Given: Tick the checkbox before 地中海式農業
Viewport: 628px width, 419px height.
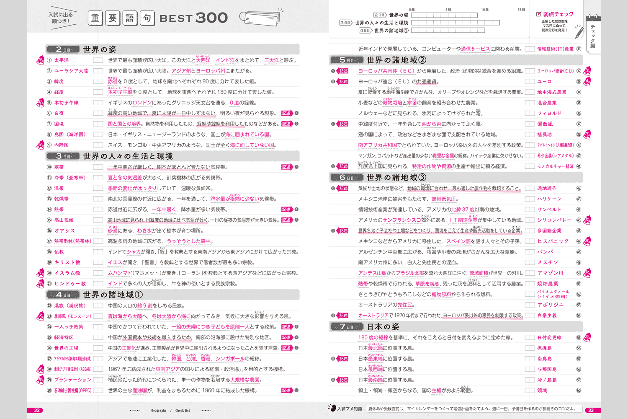Looking at the screenshot, I should [530, 92].
